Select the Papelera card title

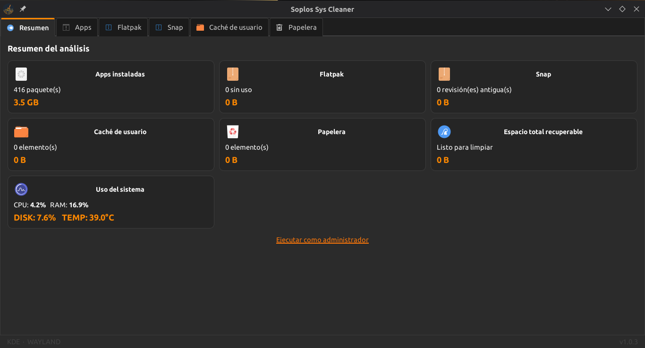(x=331, y=132)
